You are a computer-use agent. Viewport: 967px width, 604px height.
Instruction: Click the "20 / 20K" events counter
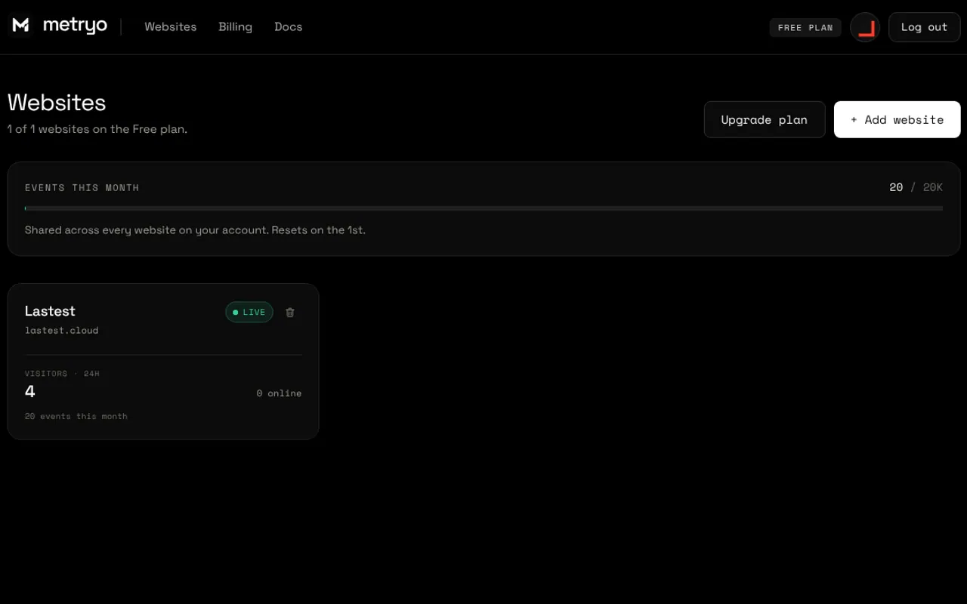[x=916, y=187]
